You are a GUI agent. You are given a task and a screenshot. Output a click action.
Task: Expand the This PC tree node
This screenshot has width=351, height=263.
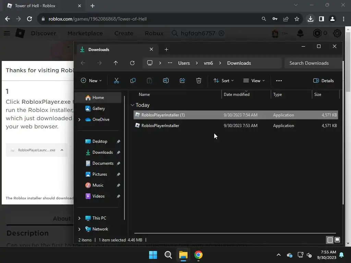click(x=79, y=218)
